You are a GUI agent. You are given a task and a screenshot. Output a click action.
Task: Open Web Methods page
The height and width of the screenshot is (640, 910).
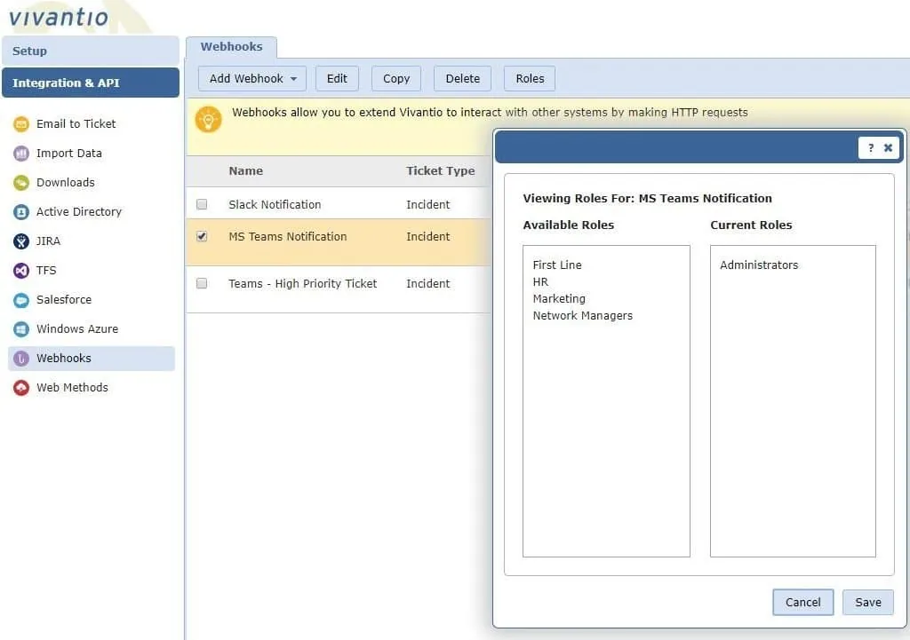[x=72, y=388]
